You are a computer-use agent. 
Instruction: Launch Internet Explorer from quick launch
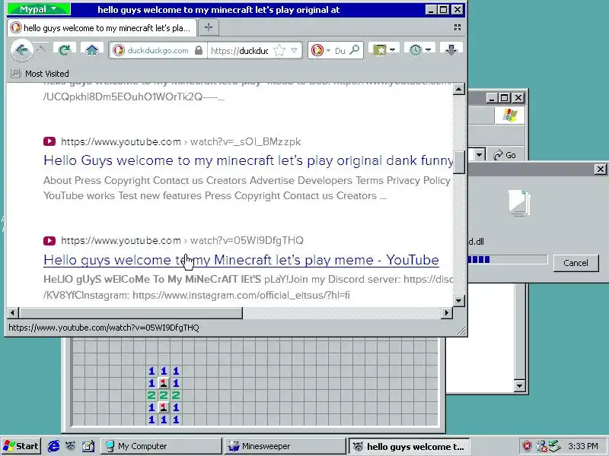pyautogui.click(x=53, y=446)
